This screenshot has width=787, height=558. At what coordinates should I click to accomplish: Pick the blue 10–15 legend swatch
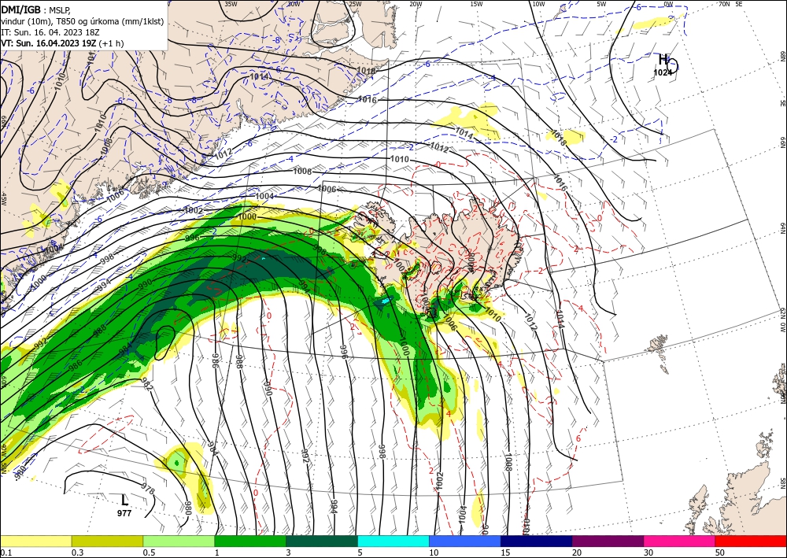465,541
